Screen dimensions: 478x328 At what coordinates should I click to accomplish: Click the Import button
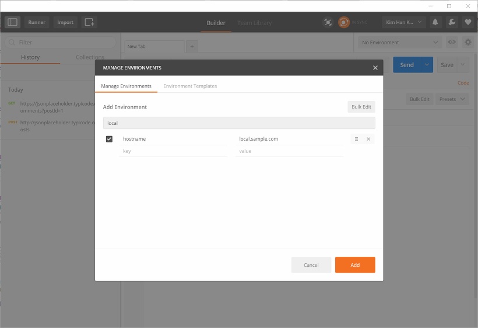click(65, 22)
